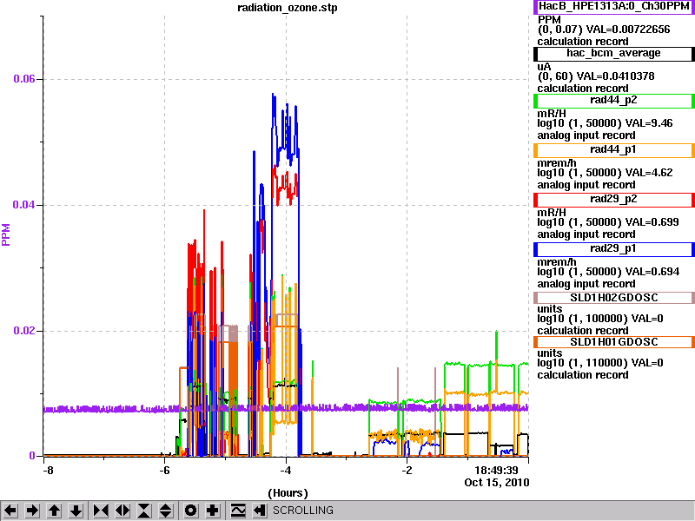Screen dimensions: 695x521
Task: Click the Oct 15, 2010 date label
Action: (496, 483)
